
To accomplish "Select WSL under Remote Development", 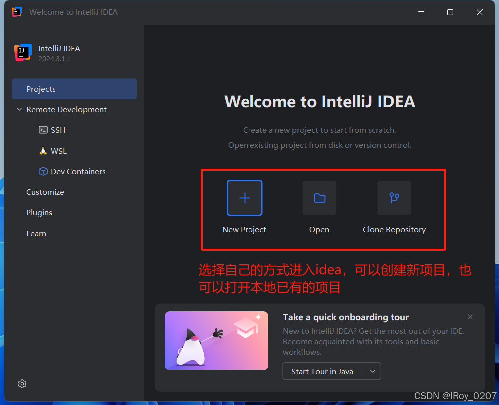I will click(x=59, y=151).
